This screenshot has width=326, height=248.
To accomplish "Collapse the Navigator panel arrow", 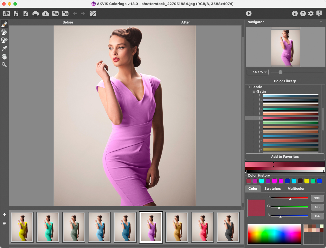I will (x=321, y=22).
